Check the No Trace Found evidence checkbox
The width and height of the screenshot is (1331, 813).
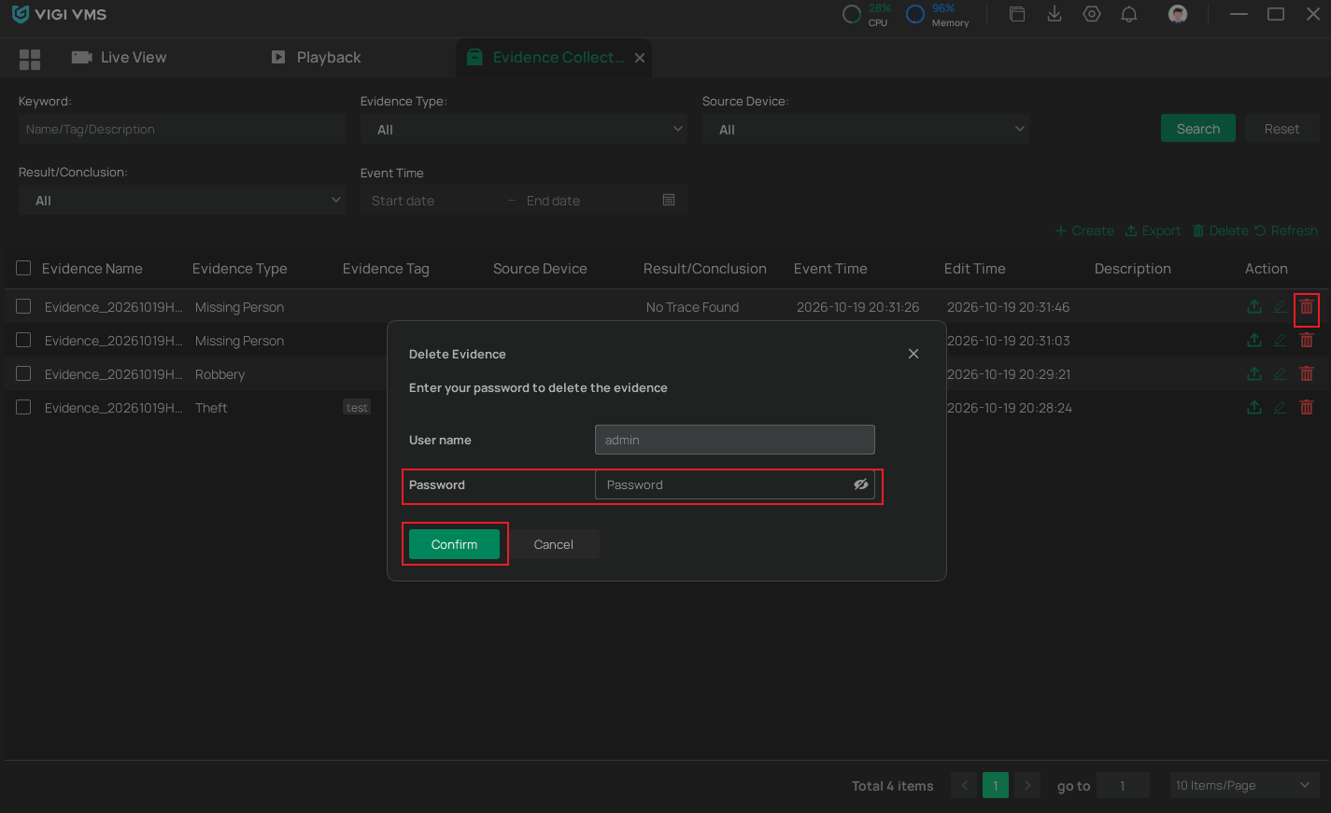[23, 306]
